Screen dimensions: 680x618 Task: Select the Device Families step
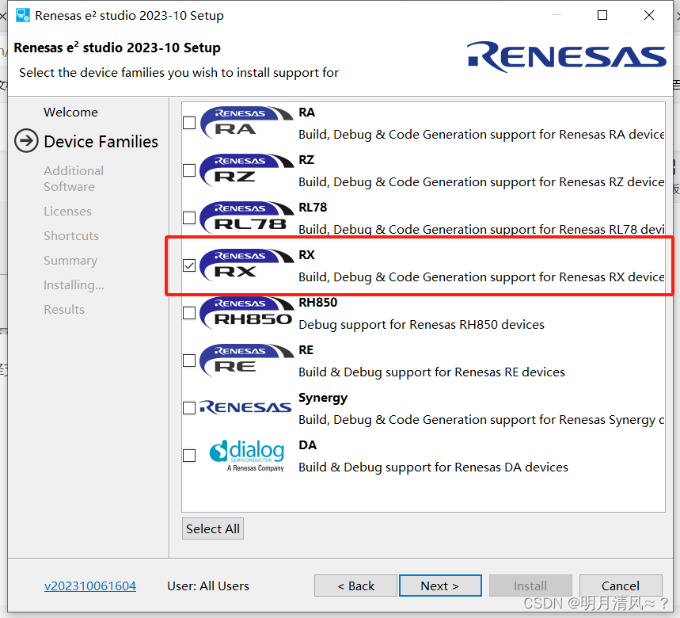click(x=101, y=142)
